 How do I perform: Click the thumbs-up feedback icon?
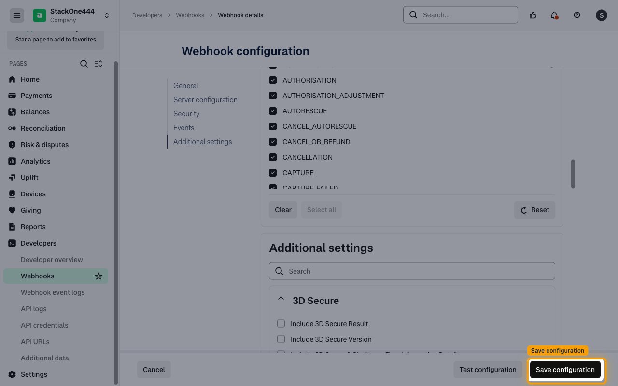(x=533, y=15)
